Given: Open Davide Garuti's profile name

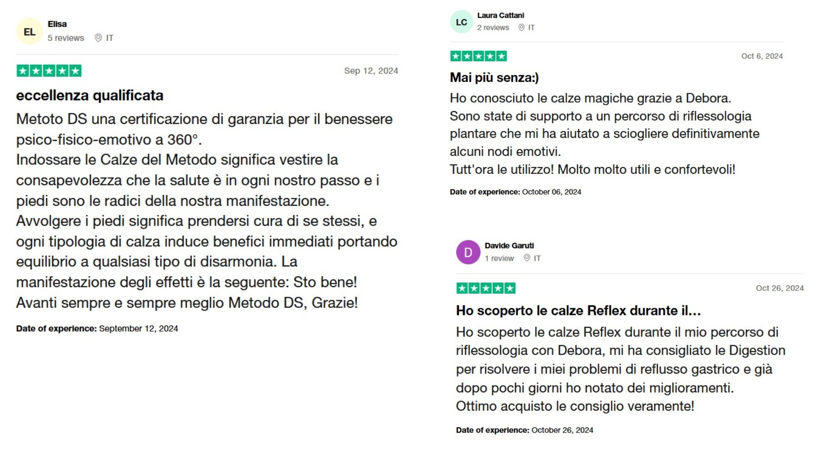Looking at the screenshot, I should pyautogui.click(x=509, y=246).
